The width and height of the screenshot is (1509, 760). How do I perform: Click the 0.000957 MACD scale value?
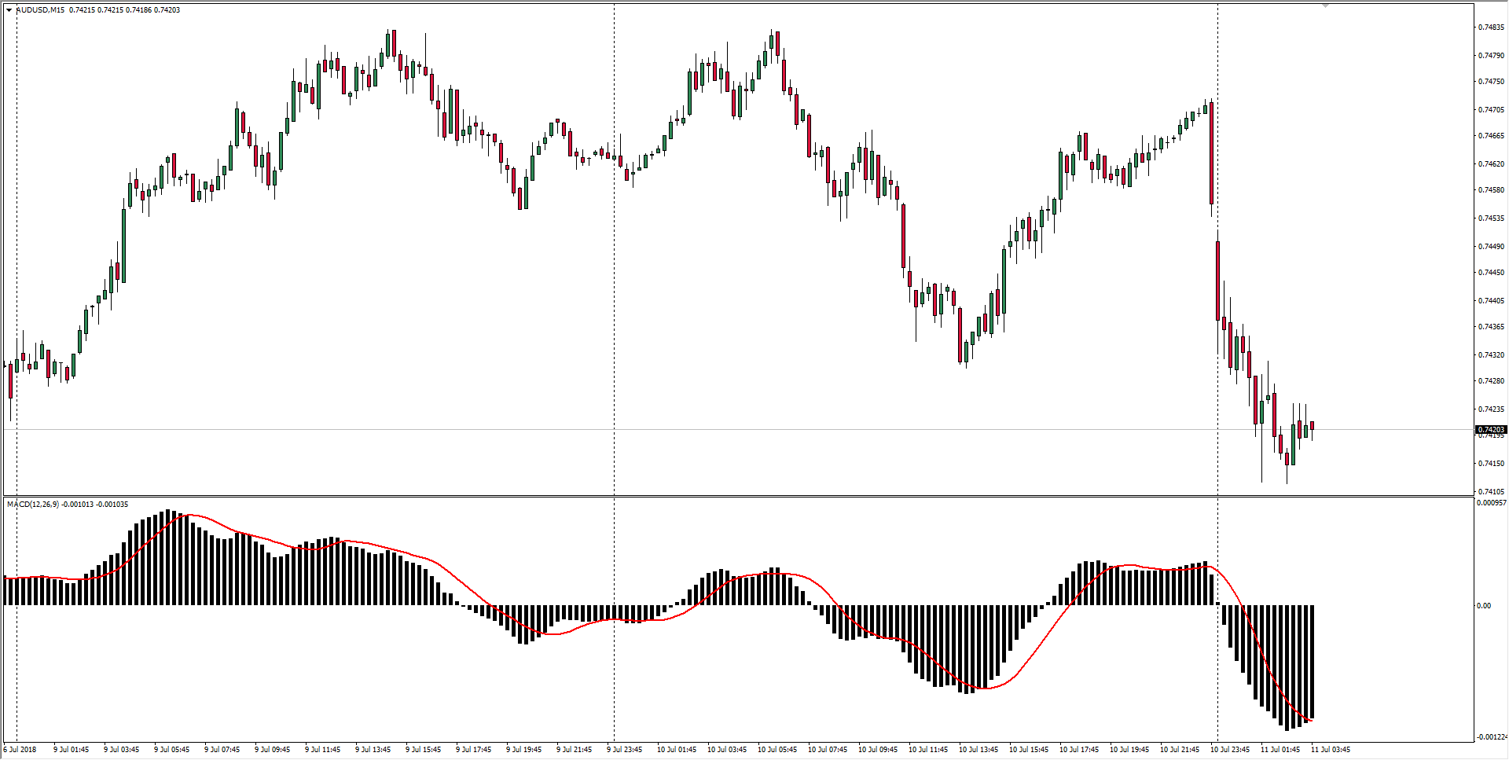[x=1491, y=503]
